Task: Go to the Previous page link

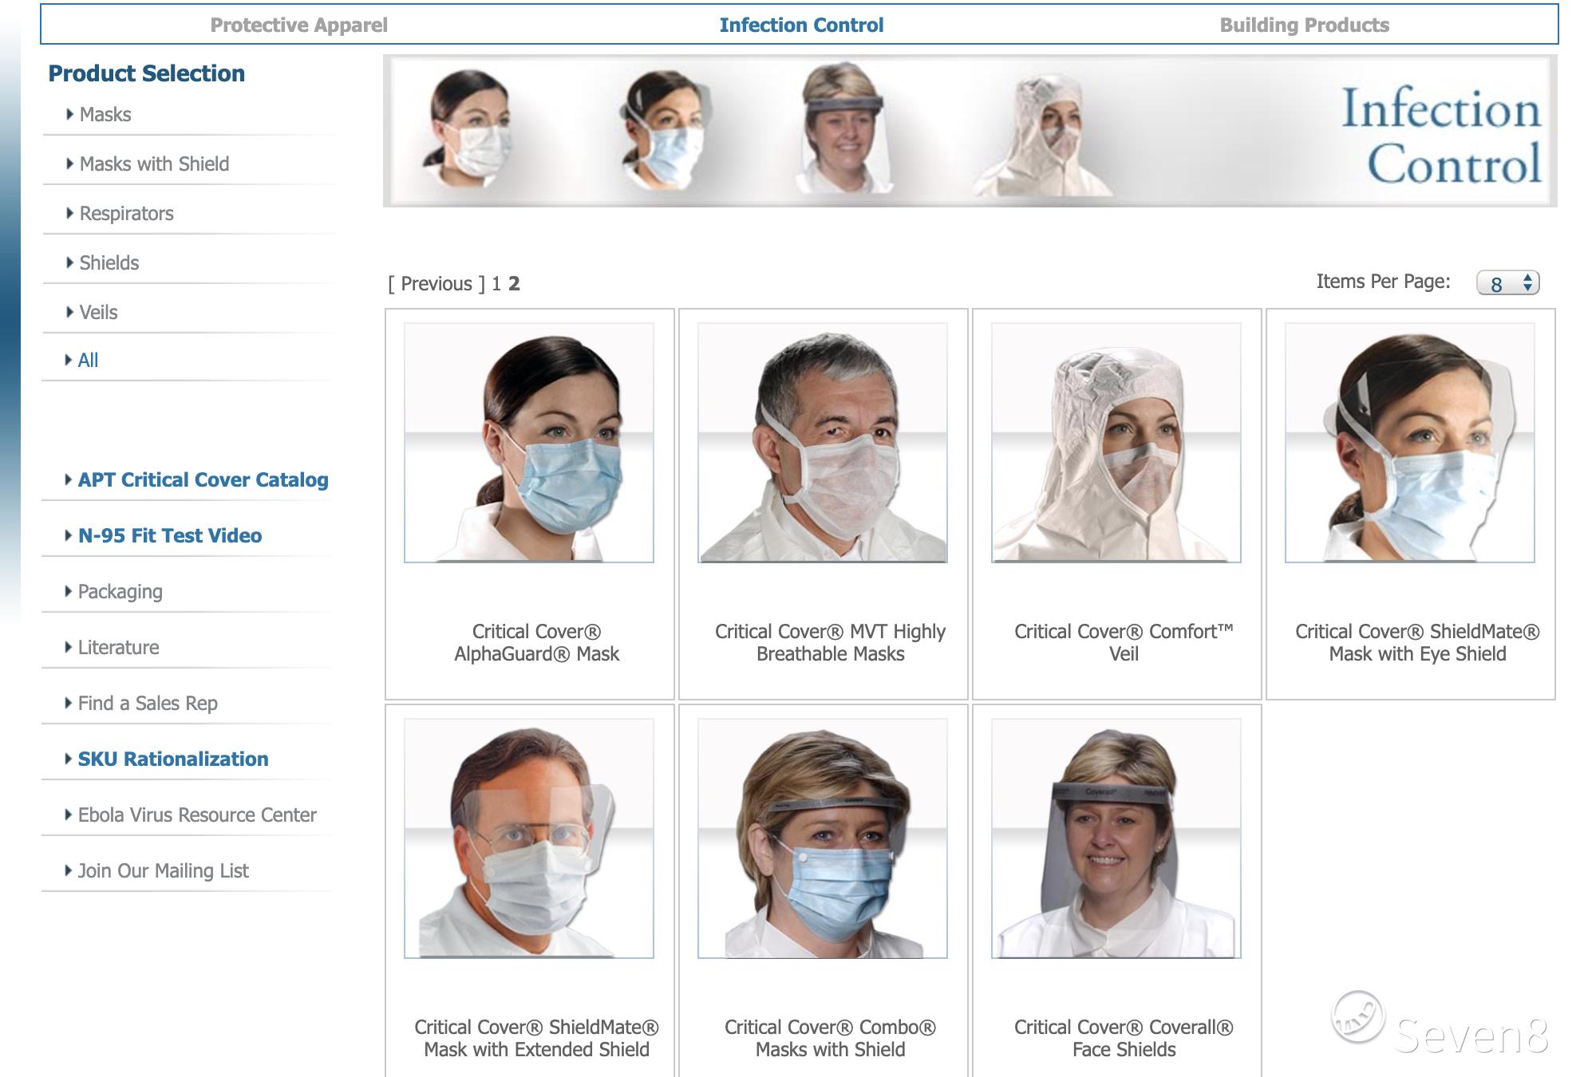Action: tap(436, 284)
